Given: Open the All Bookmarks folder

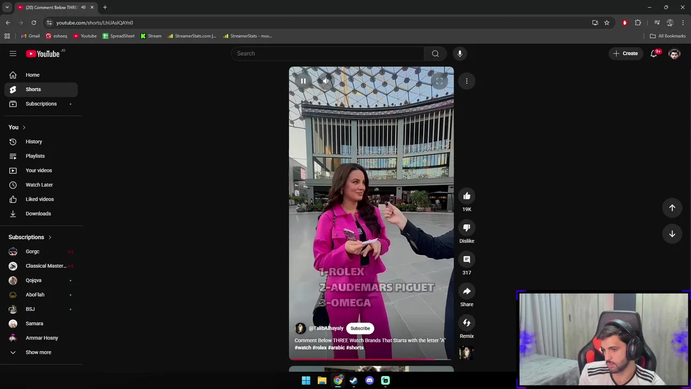Looking at the screenshot, I should [668, 36].
